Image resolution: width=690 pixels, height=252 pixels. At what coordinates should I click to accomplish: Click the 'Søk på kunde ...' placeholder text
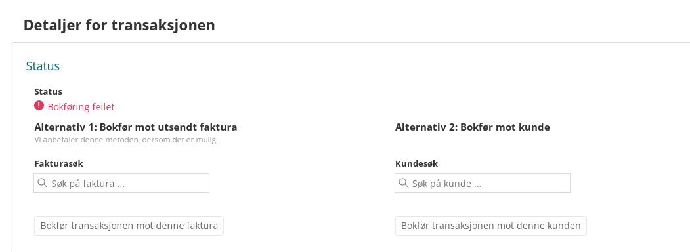coord(446,184)
